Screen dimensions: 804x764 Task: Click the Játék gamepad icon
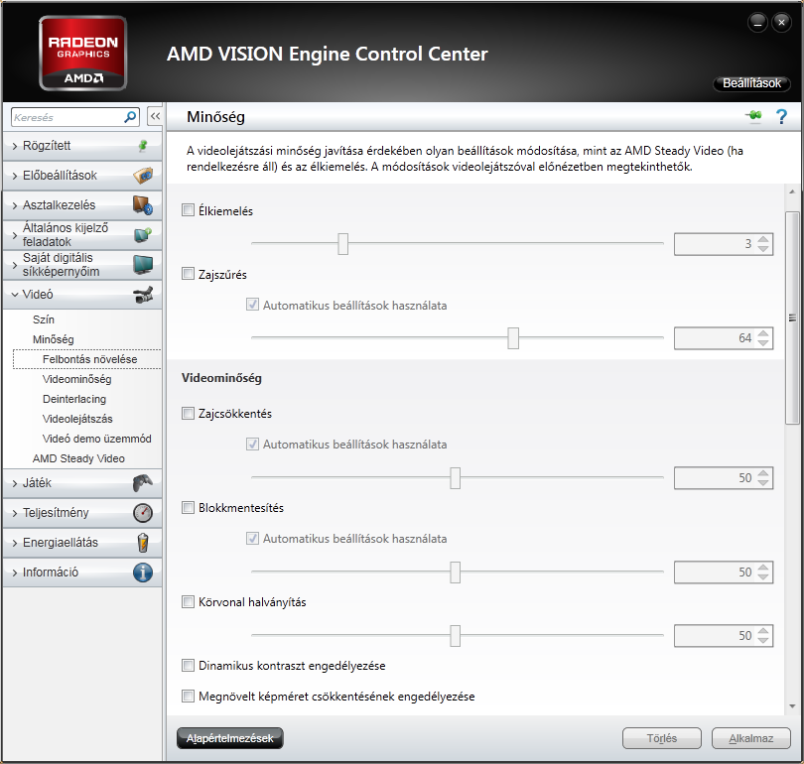tap(143, 482)
